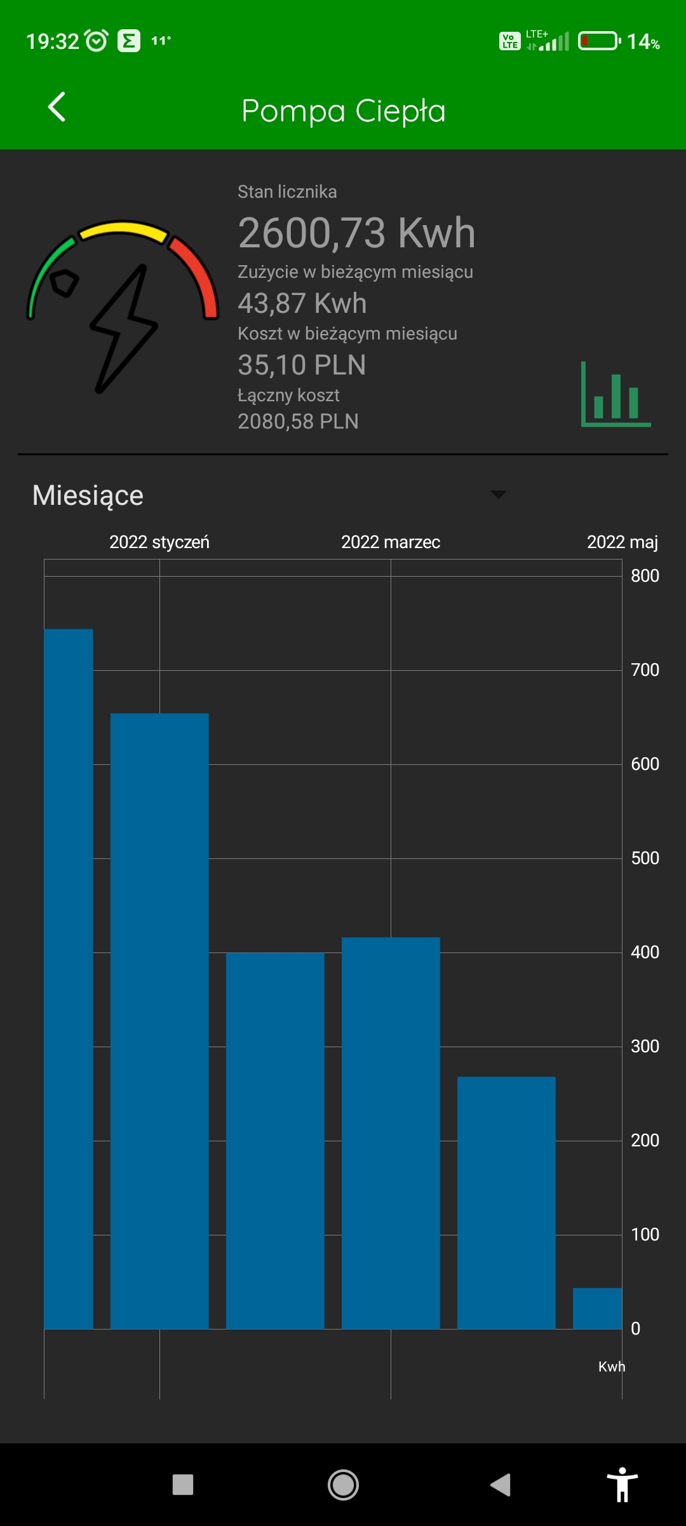
Task: Open the Miesiące period selector
Action: click(88, 495)
